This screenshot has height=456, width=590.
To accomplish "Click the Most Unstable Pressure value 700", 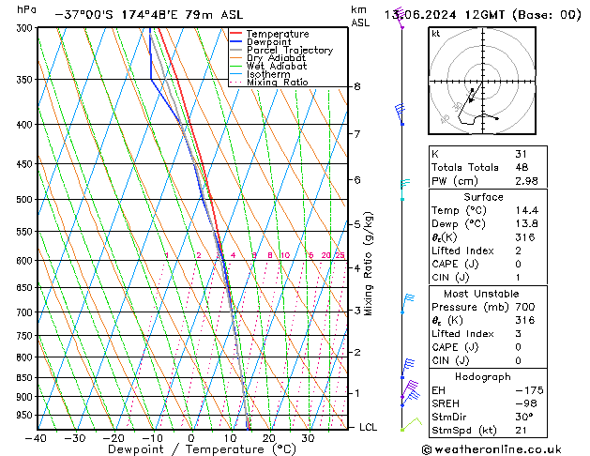I will 525,307.
